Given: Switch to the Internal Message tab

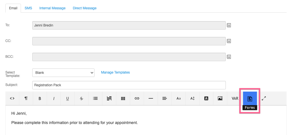Looking at the screenshot, I should coord(52,8).
